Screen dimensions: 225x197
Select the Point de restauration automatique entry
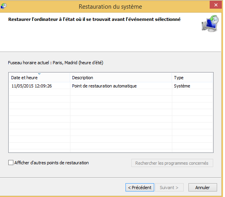pos(104,86)
